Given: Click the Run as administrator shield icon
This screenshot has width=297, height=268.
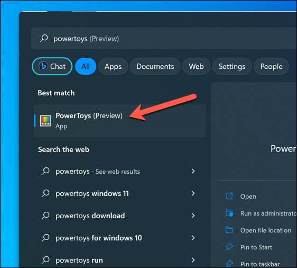Looking at the screenshot, I should coord(229,213).
